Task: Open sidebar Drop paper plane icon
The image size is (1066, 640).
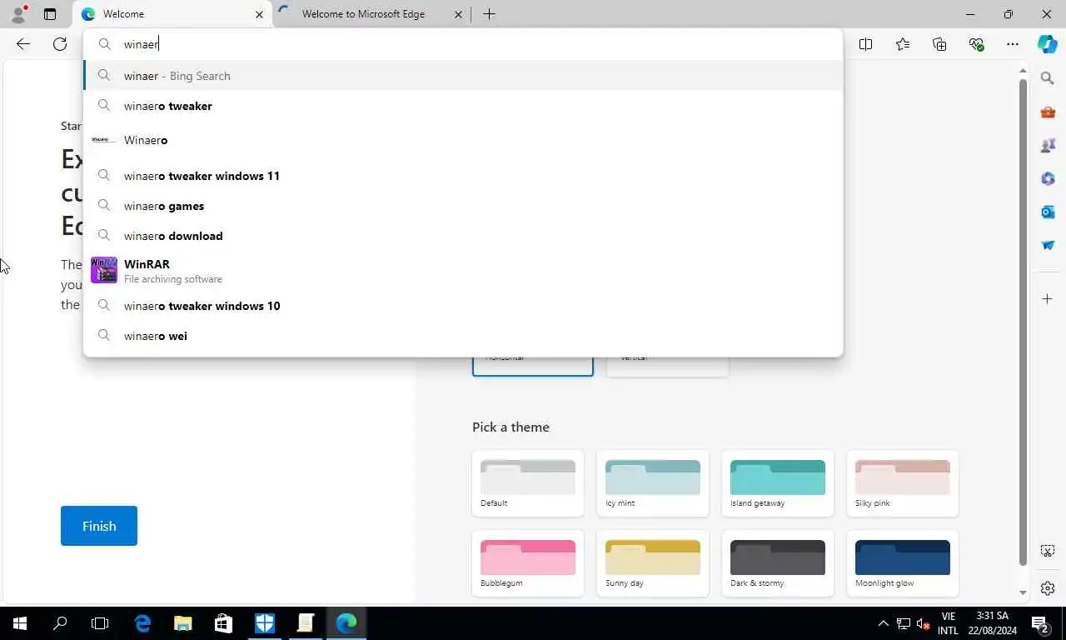Action: coord(1048,245)
